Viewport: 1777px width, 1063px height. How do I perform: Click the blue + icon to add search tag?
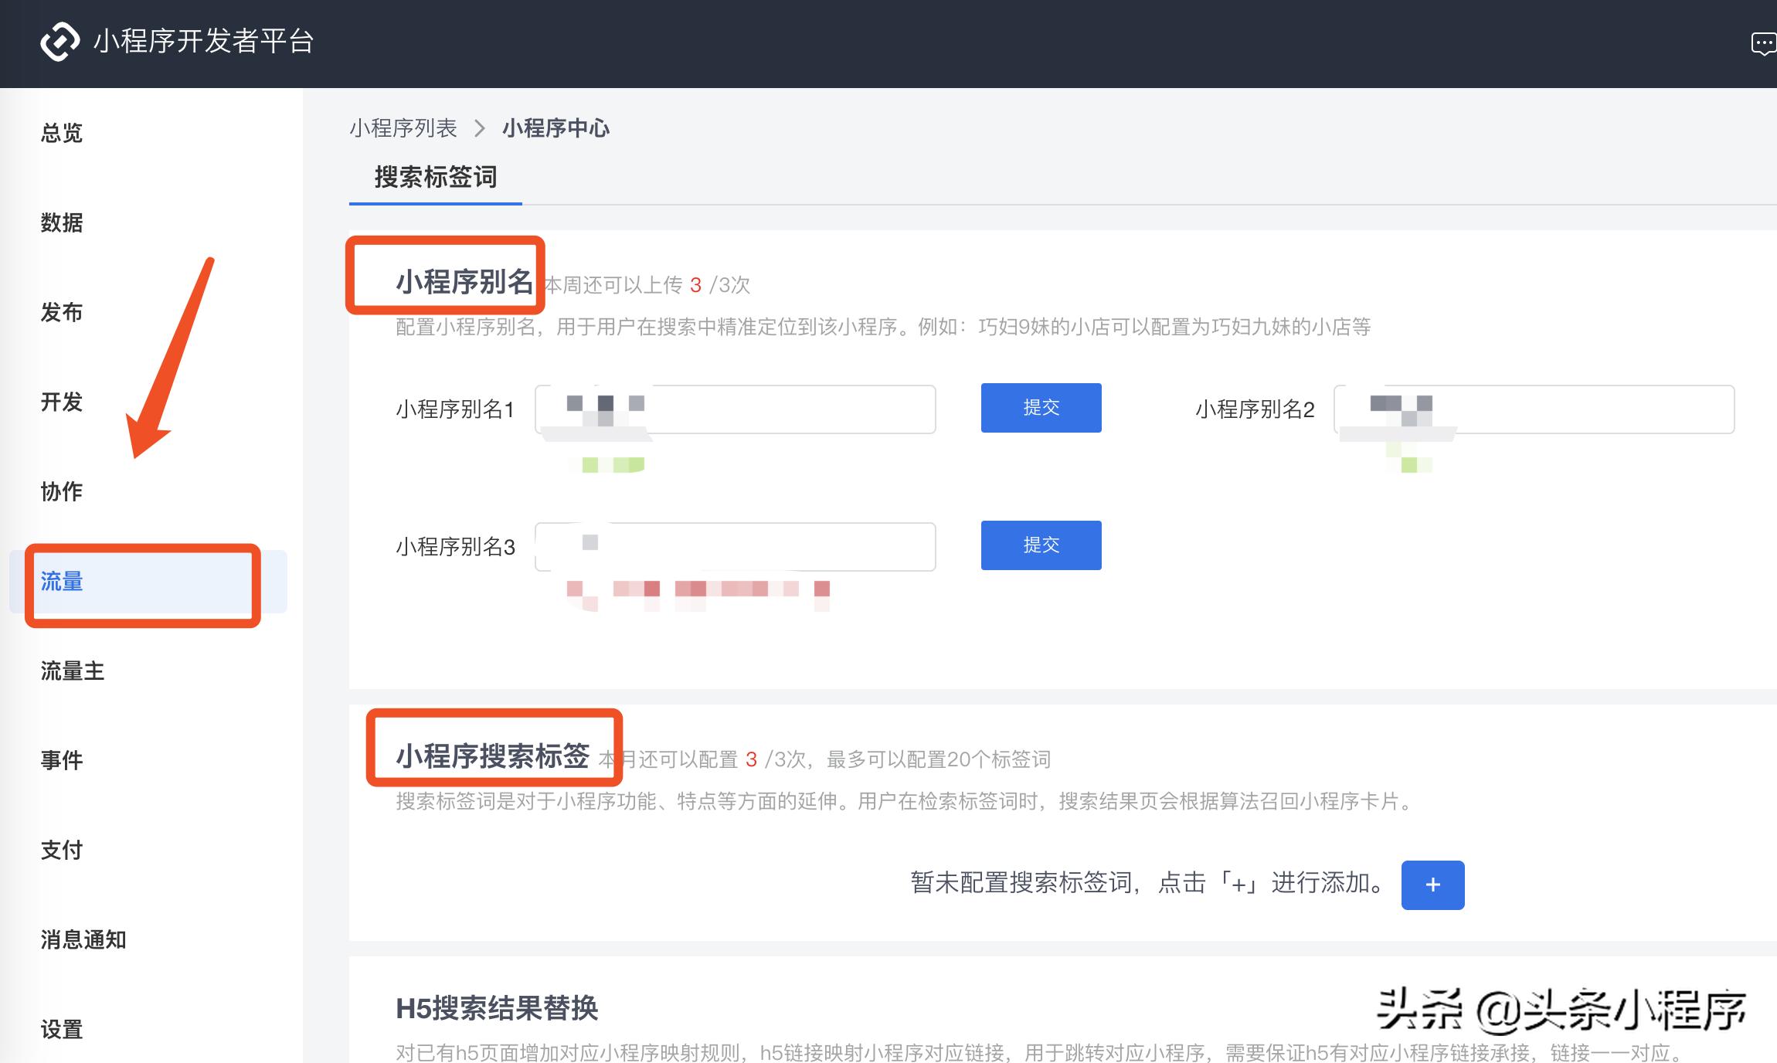(1432, 885)
